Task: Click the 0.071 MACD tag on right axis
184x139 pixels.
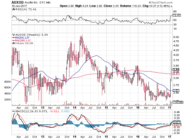Action: (177, 122)
